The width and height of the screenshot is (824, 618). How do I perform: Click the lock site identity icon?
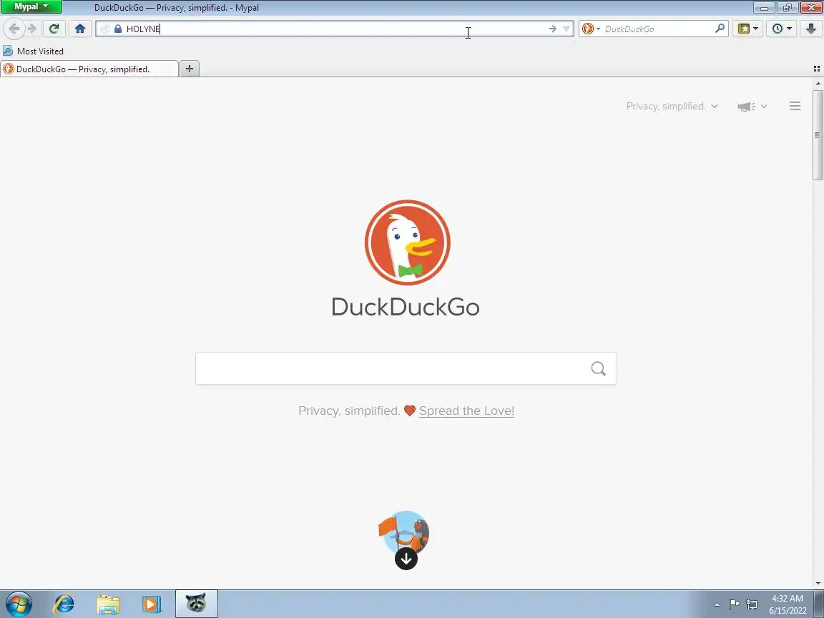pos(118,29)
